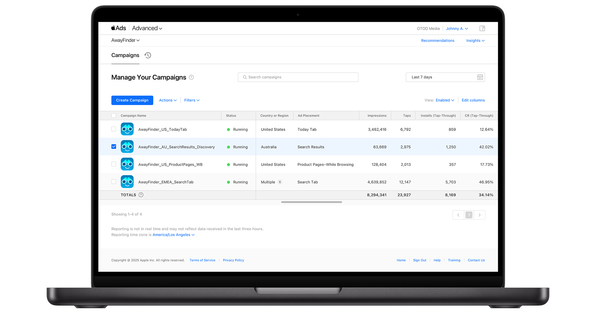Click Sign Out in footer
The width and height of the screenshot is (596, 311).
[x=420, y=260]
